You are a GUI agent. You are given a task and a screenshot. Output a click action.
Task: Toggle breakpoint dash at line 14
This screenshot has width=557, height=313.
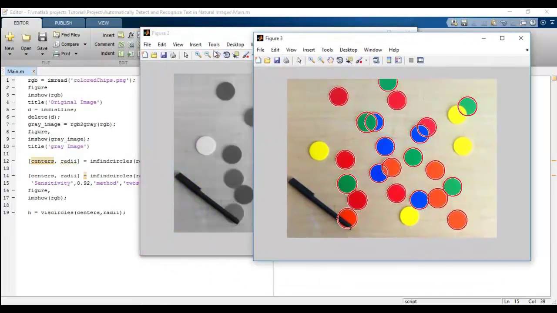(13, 176)
